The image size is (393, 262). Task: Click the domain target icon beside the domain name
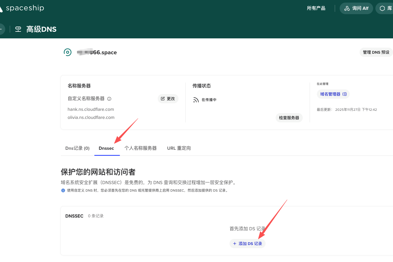point(67,52)
